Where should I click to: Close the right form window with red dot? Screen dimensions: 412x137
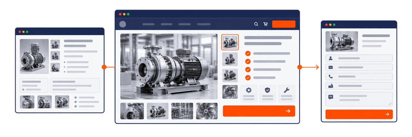coord(326,25)
